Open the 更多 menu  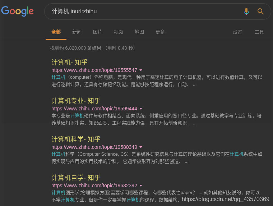pyautogui.click(x=160, y=32)
